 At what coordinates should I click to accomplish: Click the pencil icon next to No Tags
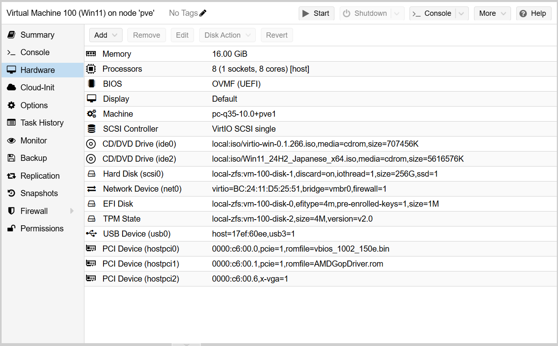point(203,13)
